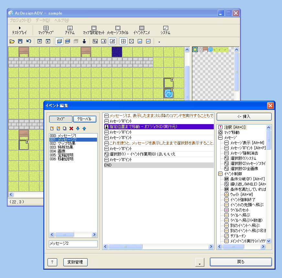The height and width of the screenshot is (278, 282).
Task: Duplicate event using the copy pages icon
Action: coord(65,129)
